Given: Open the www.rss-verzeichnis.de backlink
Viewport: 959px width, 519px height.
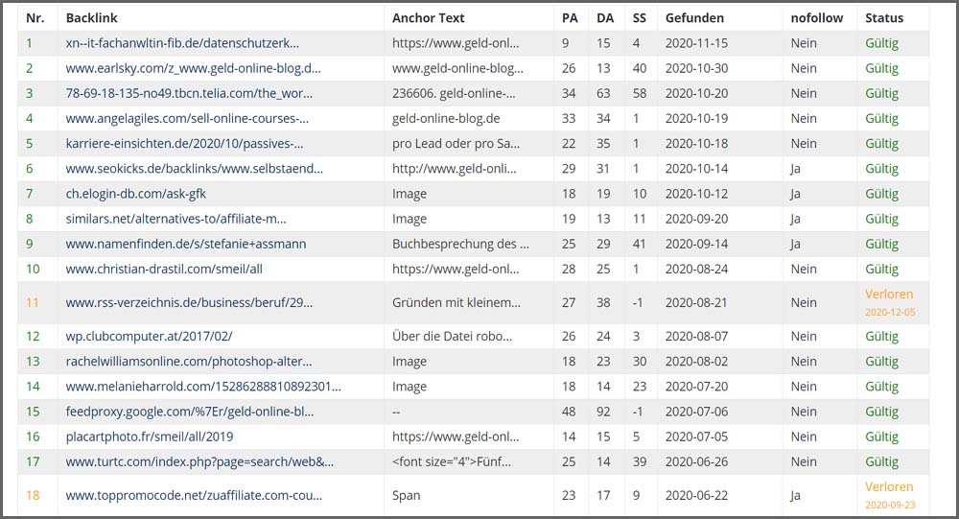Looking at the screenshot, I should click(x=189, y=302).
